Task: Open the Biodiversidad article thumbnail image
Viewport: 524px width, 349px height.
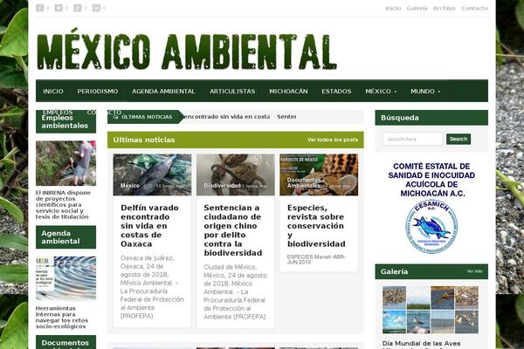Action: pos(235,174)
